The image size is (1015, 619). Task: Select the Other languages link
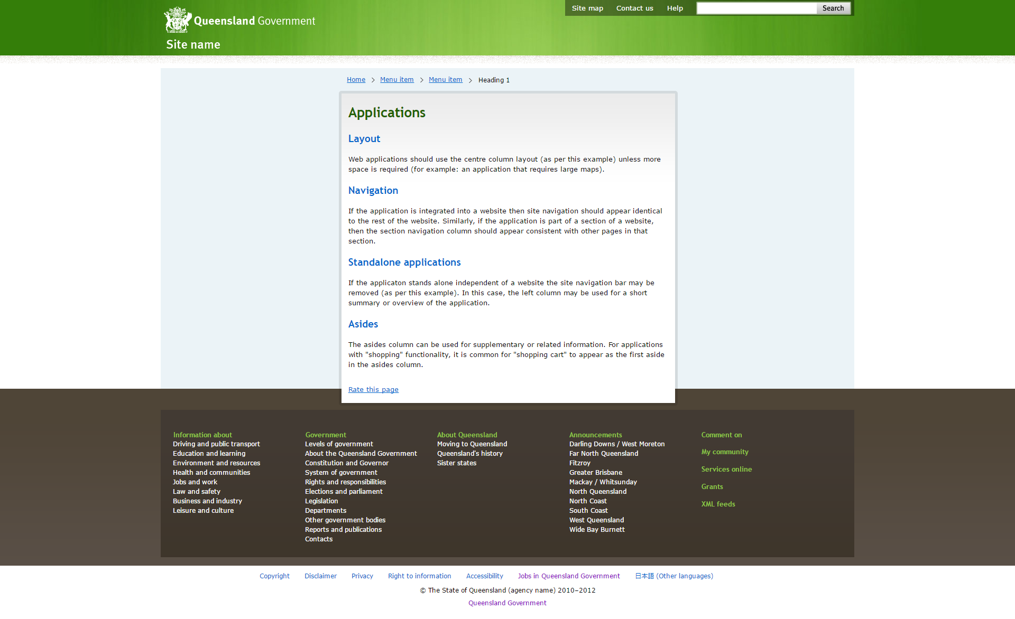[x=674, y=576]
